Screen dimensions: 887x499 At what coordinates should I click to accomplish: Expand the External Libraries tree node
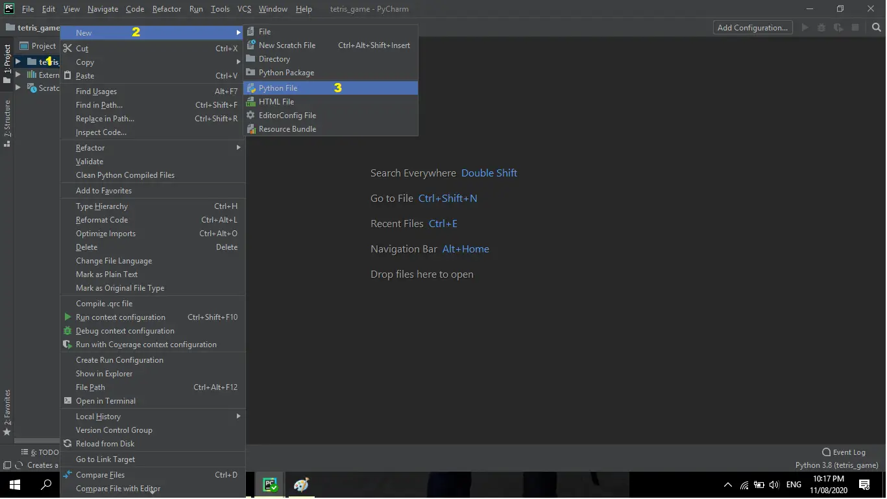(x=18, y=75)
